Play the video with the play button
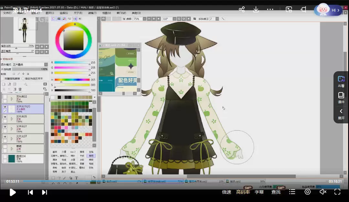Image resolution: width=349 pixels, height=202 pixels. (13, 192)
